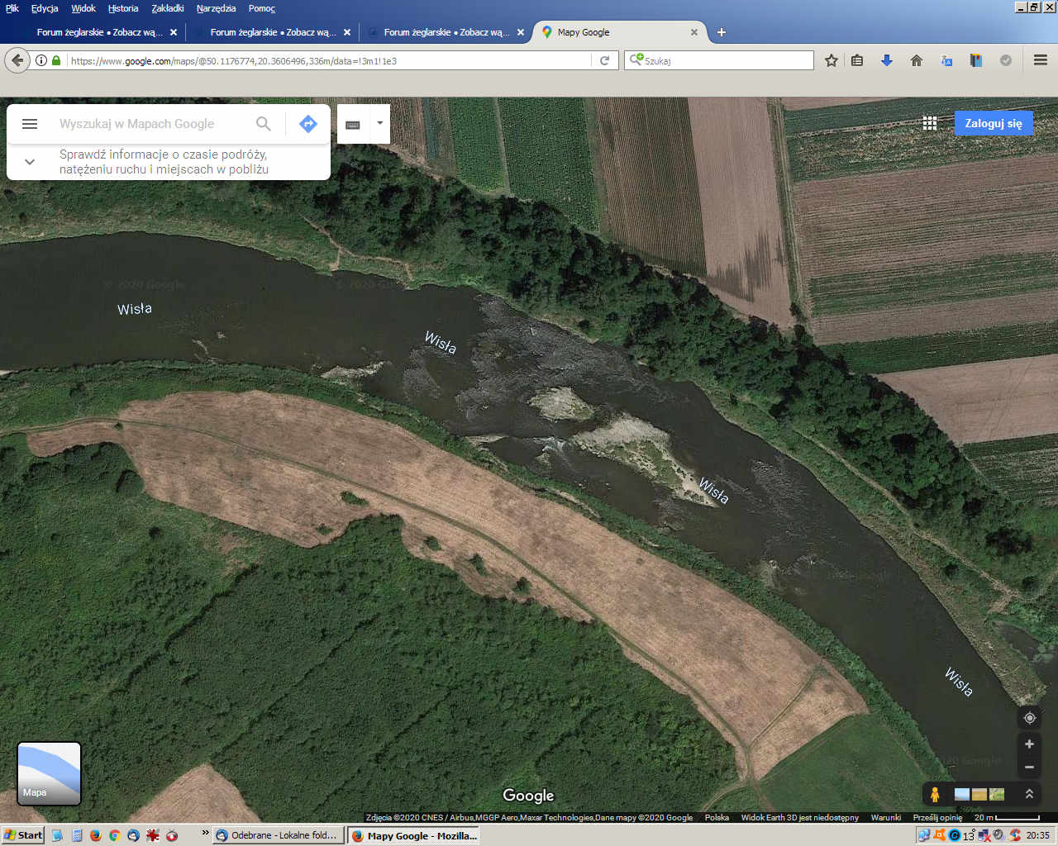Viewport: 1058px width, 846px height.
Task: Click the Szukaj search box
Action: [x=719, y=60]
